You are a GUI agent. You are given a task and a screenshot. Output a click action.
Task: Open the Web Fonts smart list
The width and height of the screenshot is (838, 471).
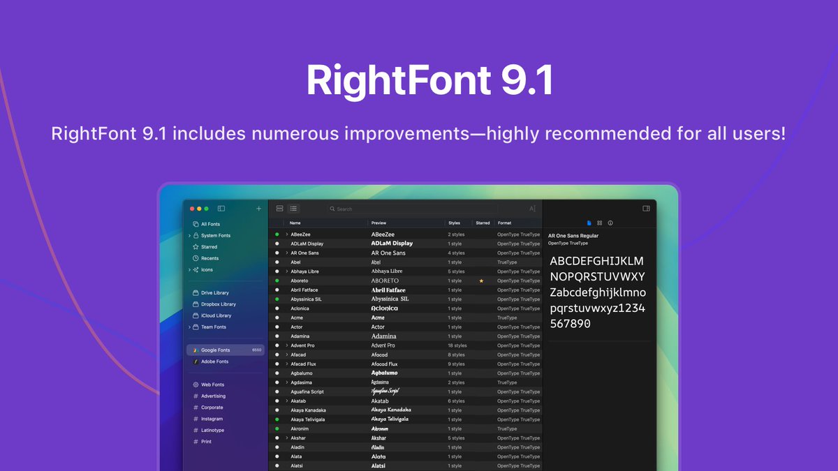pyautogui.click(x=225, y=384)
